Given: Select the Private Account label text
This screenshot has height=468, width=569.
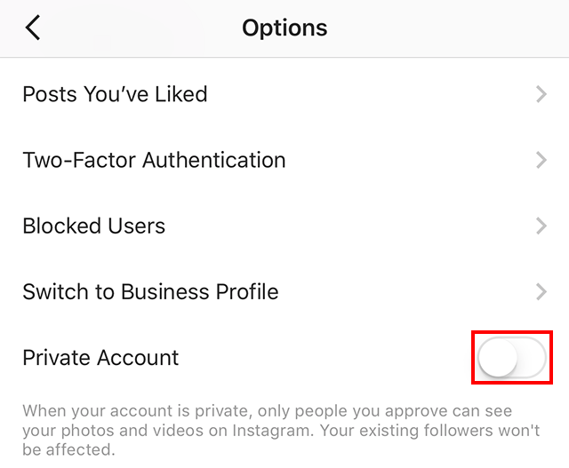Looking at the screenshot, I should click(100, 358).
